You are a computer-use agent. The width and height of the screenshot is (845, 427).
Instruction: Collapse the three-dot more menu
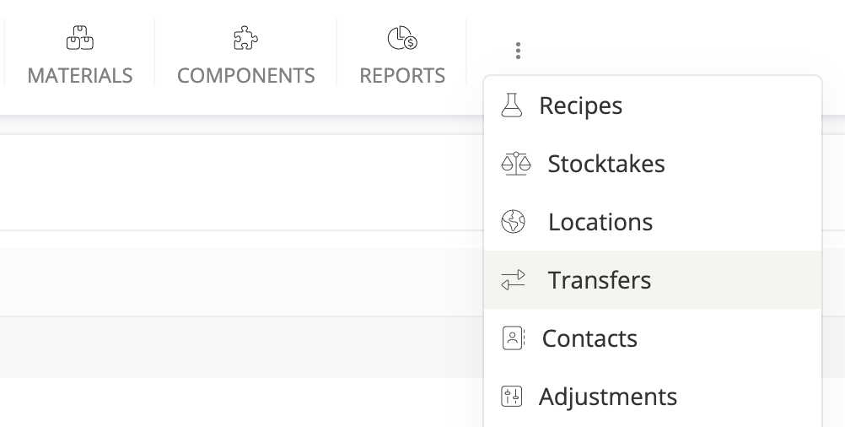[518, 51]
